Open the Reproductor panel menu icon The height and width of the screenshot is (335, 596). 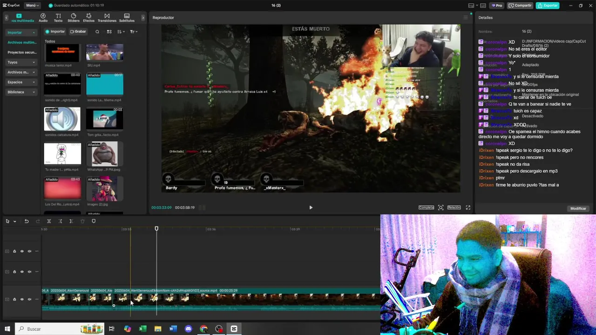click(x=465, y=18)
